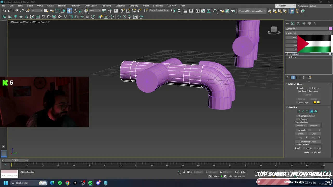Open the Rendering menu
Image resolution: width=333 pixels, height=187 pixels.
106,6
